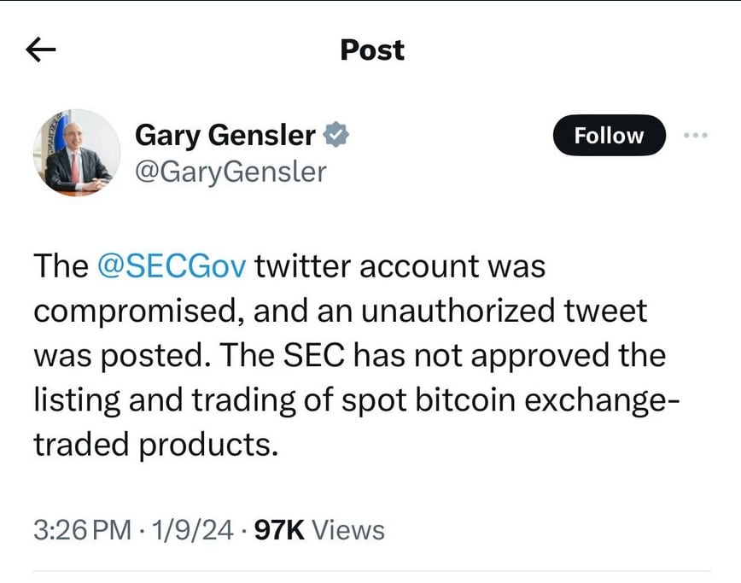This screenshot has width=741, height=583.
Task: Click the blue verified badge
Action: (336, 134)
